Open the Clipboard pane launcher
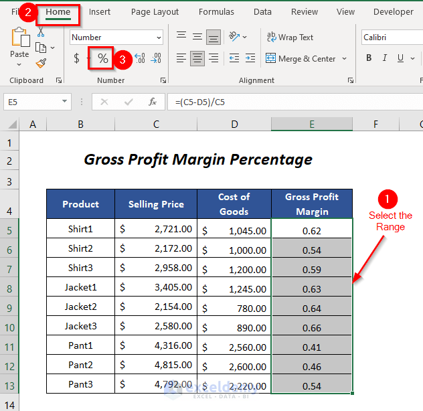The width and height of the screenshot is (423, 411). pos(59,80)
